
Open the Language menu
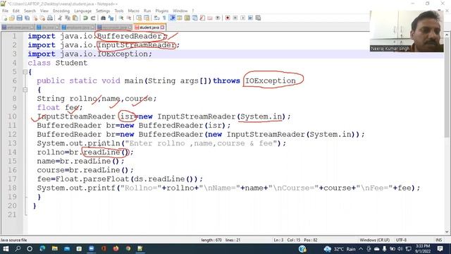[82, 11]
